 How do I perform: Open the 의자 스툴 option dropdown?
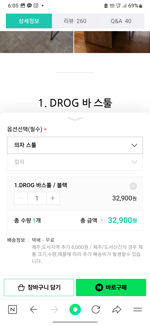click(x=75, y=145)
